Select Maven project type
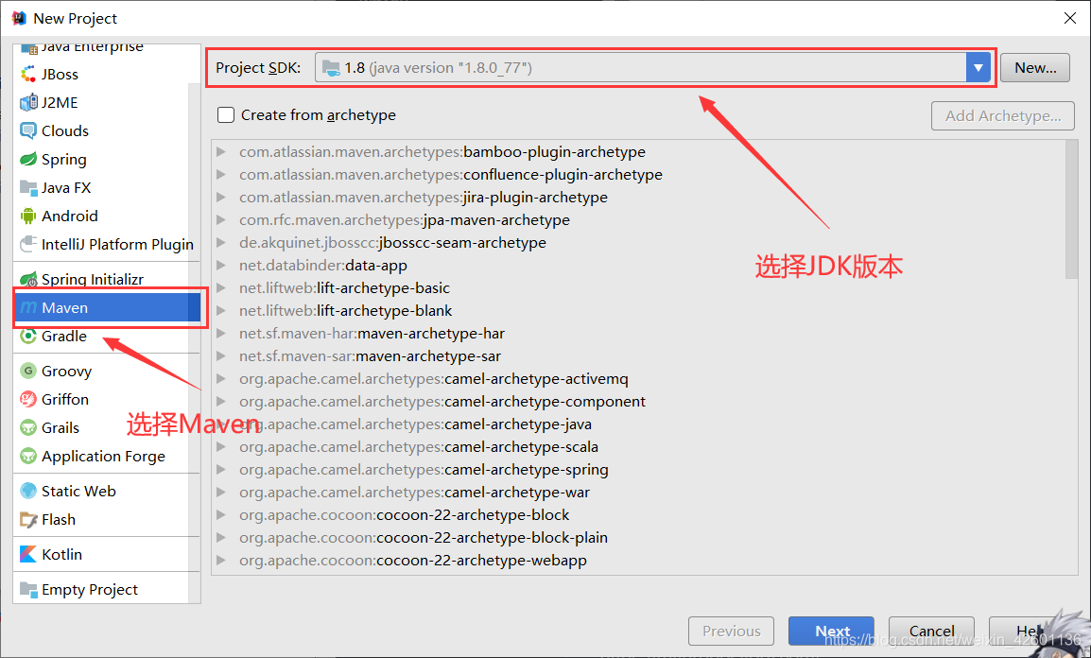1091x658 pixels. (107, 307)
